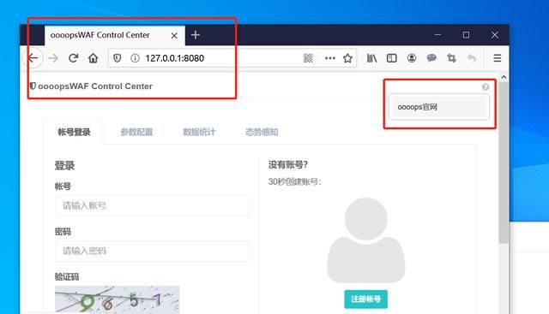Click the help question mark icon
This screenshot has height=314, width=549.
point(486,87)
